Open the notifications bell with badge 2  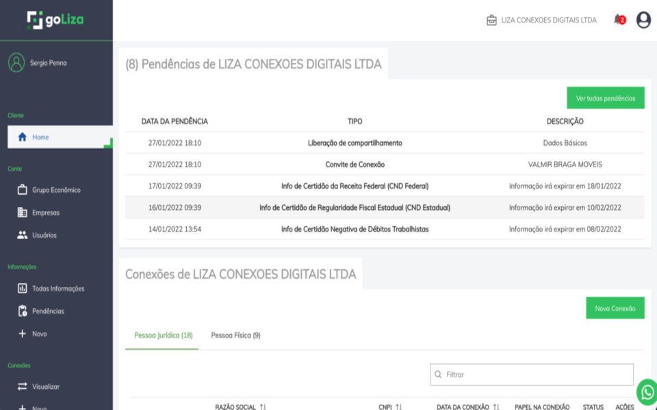click(620, 20)
